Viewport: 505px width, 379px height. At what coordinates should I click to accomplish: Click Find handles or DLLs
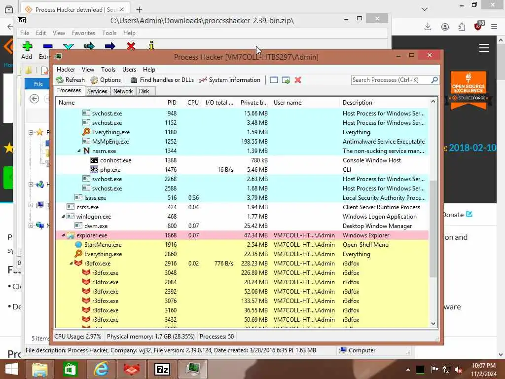click(x=162, y=80)
